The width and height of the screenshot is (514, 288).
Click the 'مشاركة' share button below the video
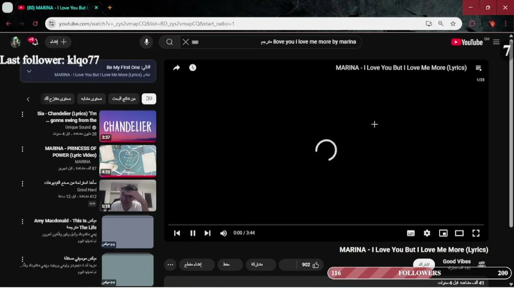tap(261, 265)
